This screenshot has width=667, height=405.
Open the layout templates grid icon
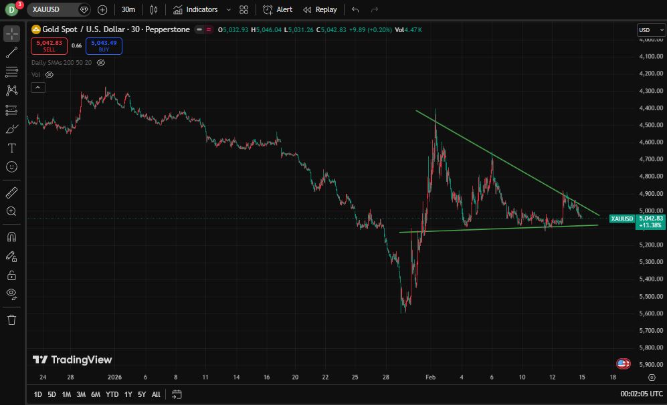coord(244,9)
